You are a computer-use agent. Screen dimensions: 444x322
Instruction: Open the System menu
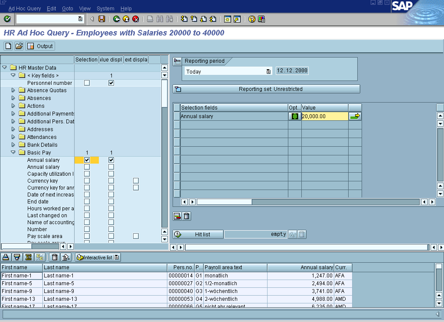(105, 9)
